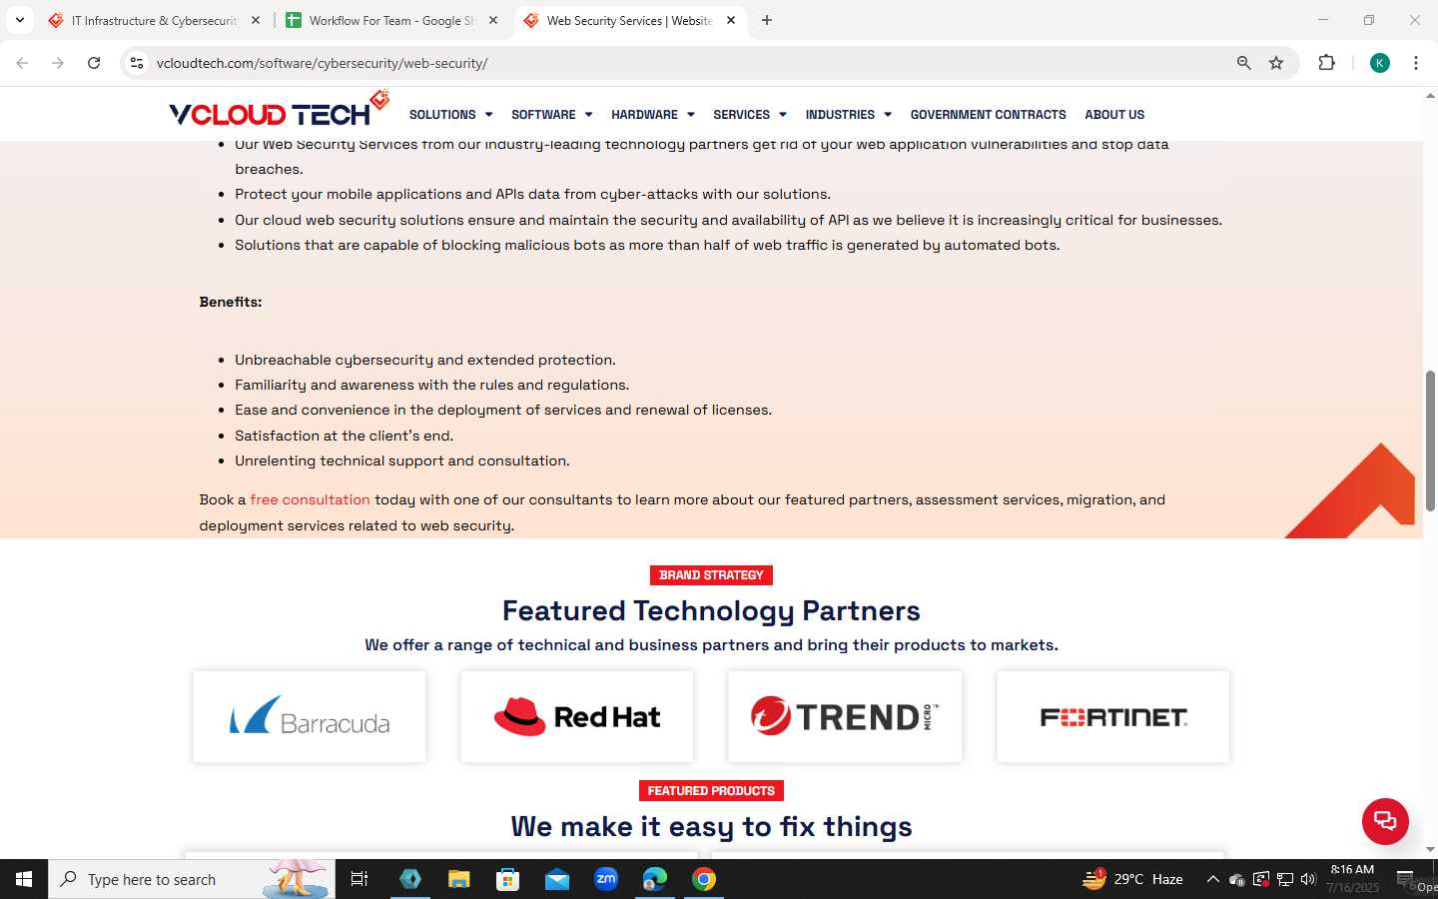Viewport: 1438px width, 899px height.
Task: Open the About Us page
Action: (1114, 115)
